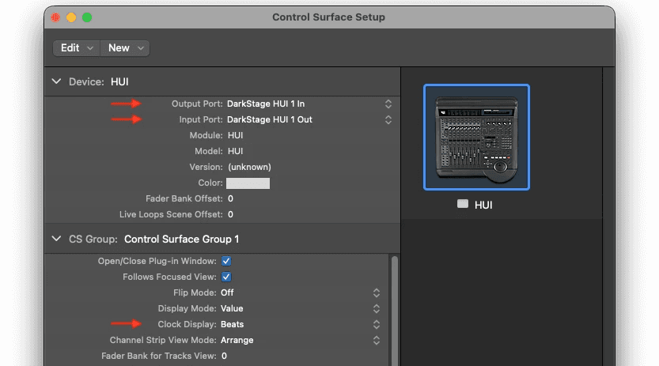Click the Channel Strip View Arrange value
The image size is (659, 366).
(237, 341)
